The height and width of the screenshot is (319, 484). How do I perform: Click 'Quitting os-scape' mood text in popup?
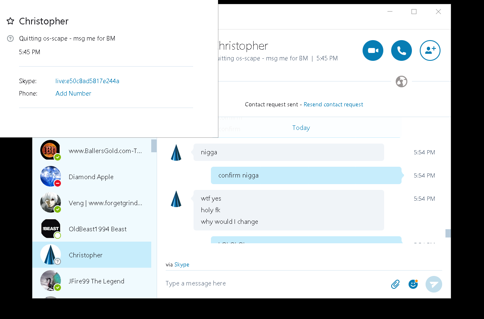[x=67, y=38]
